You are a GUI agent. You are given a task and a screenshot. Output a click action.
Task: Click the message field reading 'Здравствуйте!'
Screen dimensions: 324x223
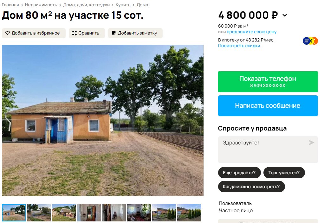tap(268, 150)
